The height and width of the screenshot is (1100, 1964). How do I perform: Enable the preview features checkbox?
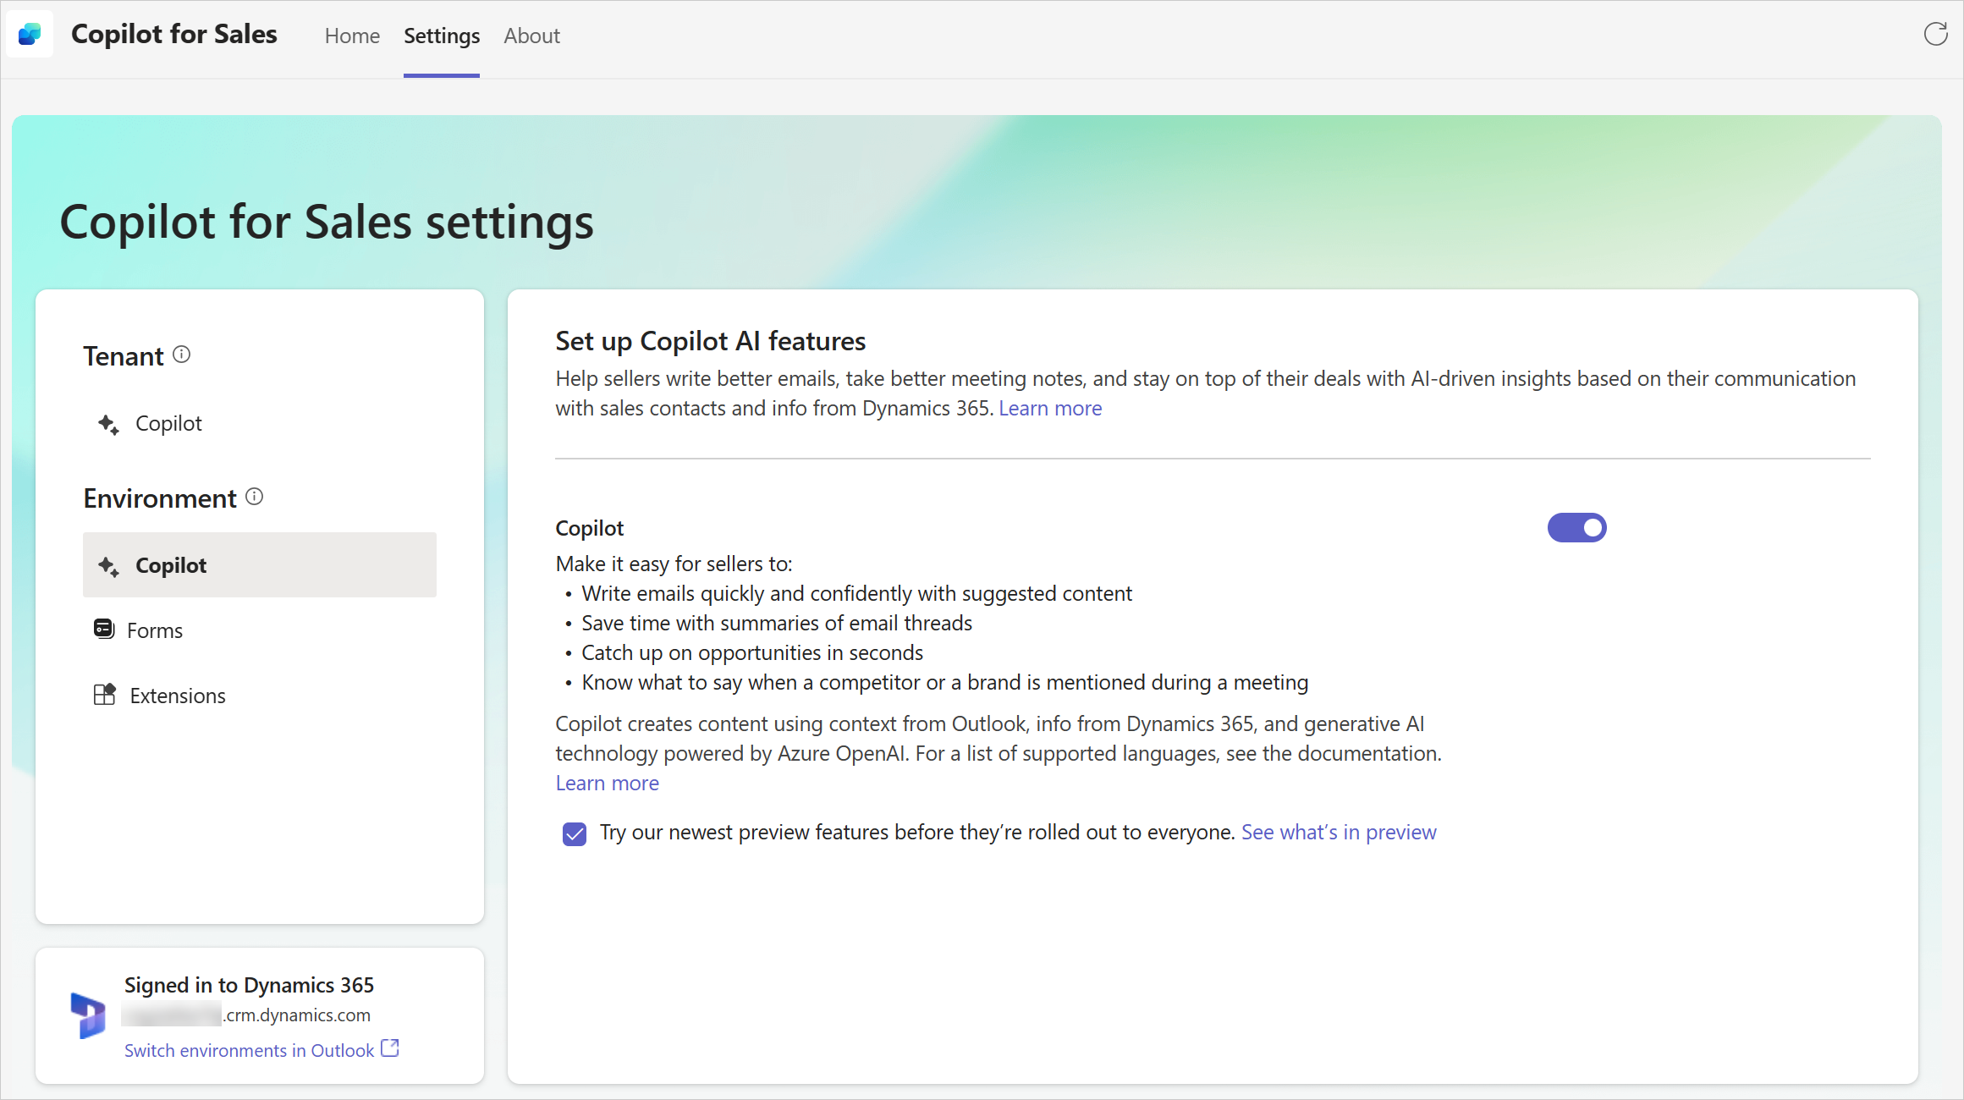click(575, 832)
